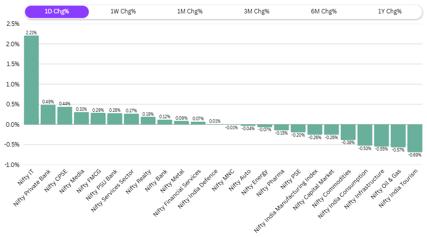Select the 1D Chg% tab
The image size is (427, 237).
57,12
